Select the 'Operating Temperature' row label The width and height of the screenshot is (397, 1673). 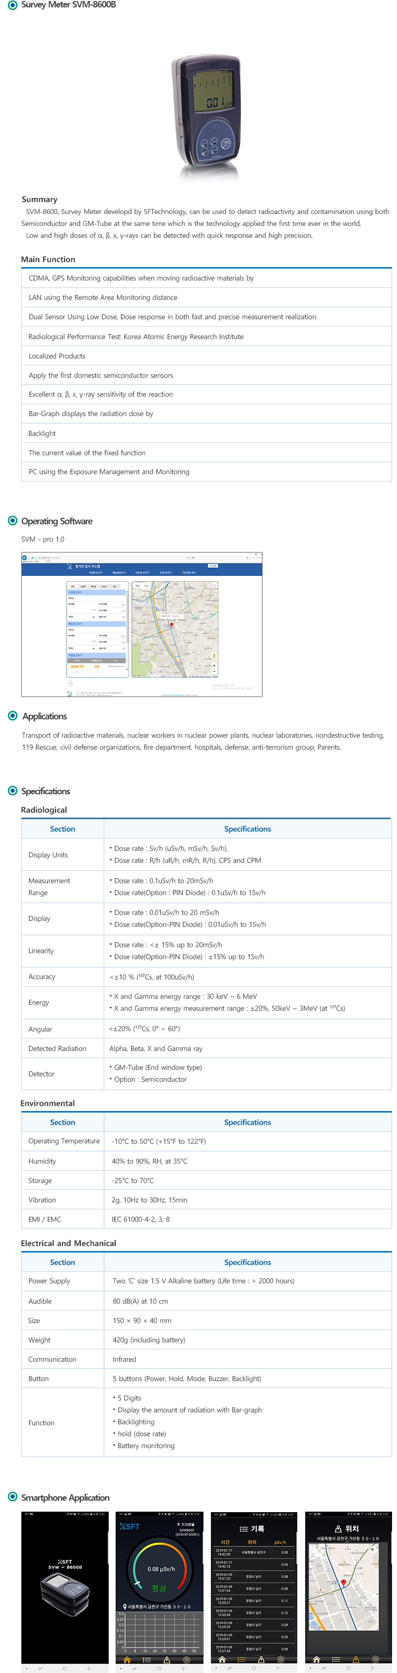click(x=64, y=1141)
